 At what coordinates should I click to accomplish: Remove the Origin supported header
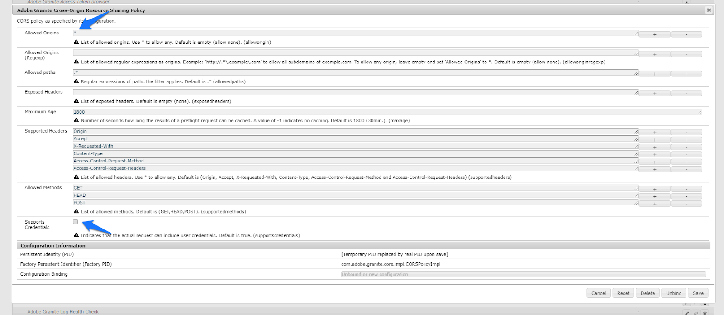(686, 133)
